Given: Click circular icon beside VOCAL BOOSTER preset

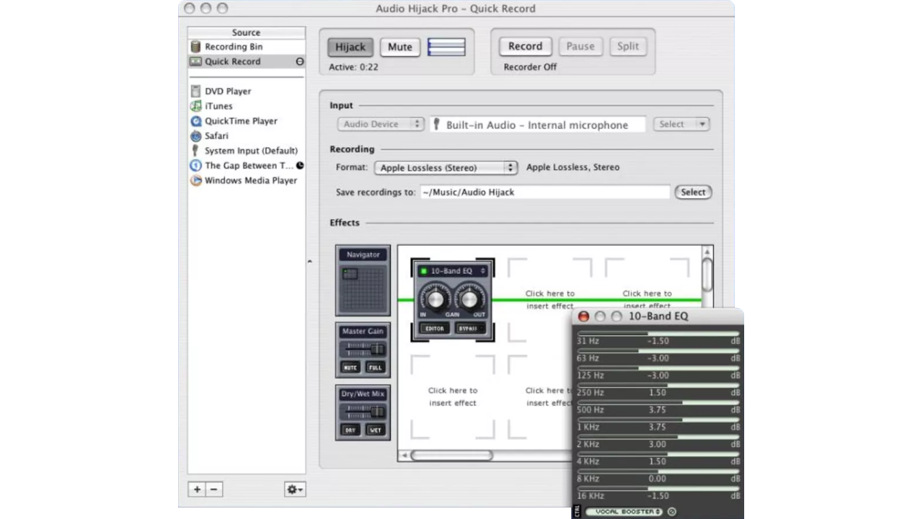Looking at the screenshot, I should pos(672,512).
